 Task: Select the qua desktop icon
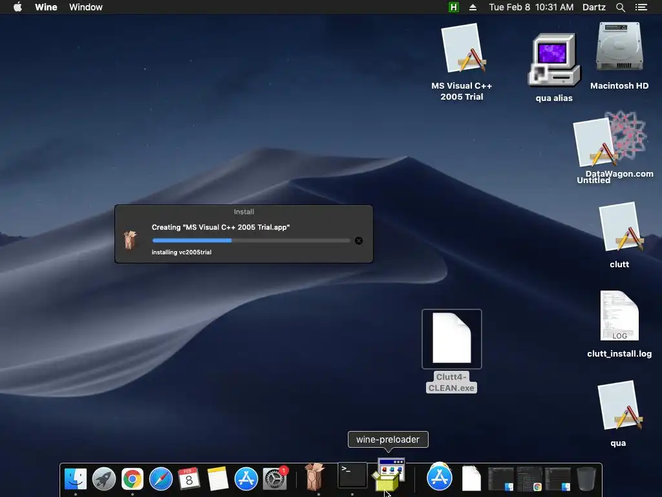coord(619,406)
